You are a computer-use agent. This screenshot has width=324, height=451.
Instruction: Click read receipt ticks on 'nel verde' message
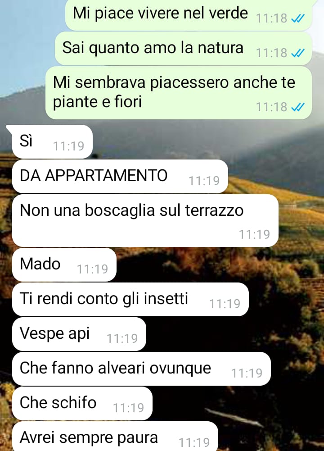click(x=297, y=18)
